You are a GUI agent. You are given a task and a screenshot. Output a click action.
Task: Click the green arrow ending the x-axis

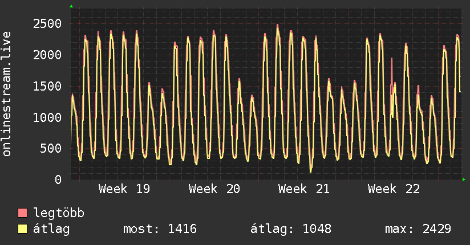(x=464, y=179)
